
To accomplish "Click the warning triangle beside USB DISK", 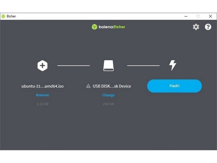I will [x=88, y=86].
